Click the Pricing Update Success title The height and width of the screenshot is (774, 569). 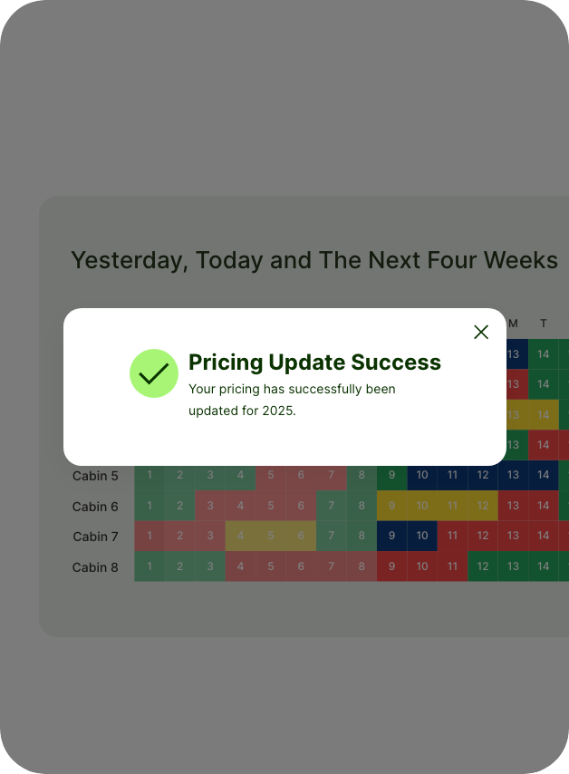tap(314, 363)
